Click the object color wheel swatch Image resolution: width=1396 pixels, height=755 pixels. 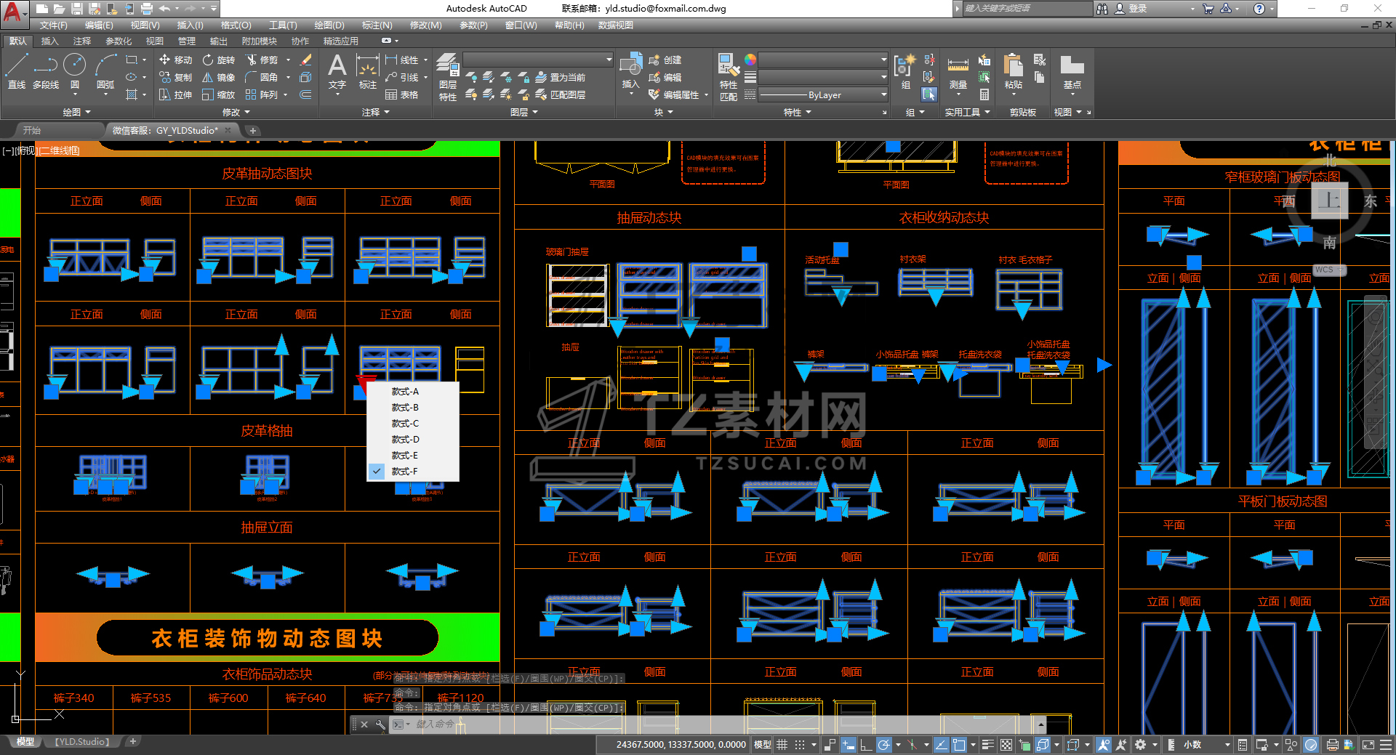coord(750,60)
